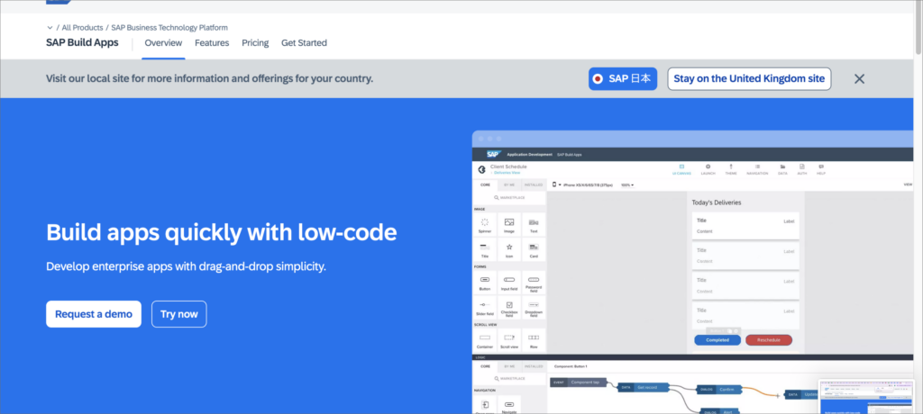
Task: Switch to the Features tab
Action: (x=212, y=43)
